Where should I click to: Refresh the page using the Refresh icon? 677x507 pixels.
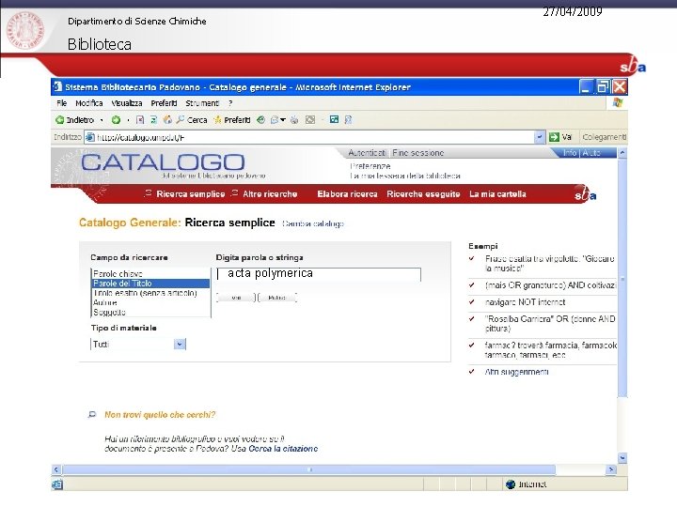coord(153,120)
